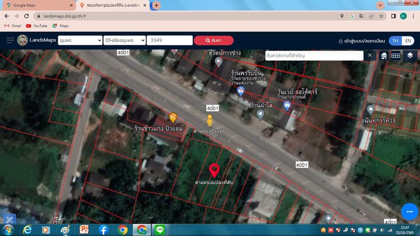Open the blue chat bubble button
The image size is (420, 236).
410,211
